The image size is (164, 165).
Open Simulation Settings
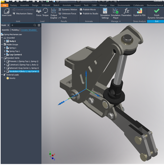(105, 13)
